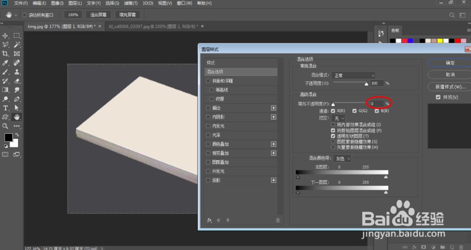Open the 色板 panel flyout menu
471x250 pixels.
click(x=469, y=30)
